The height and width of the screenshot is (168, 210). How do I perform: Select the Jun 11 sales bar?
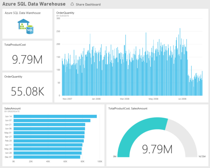point(48,145)
